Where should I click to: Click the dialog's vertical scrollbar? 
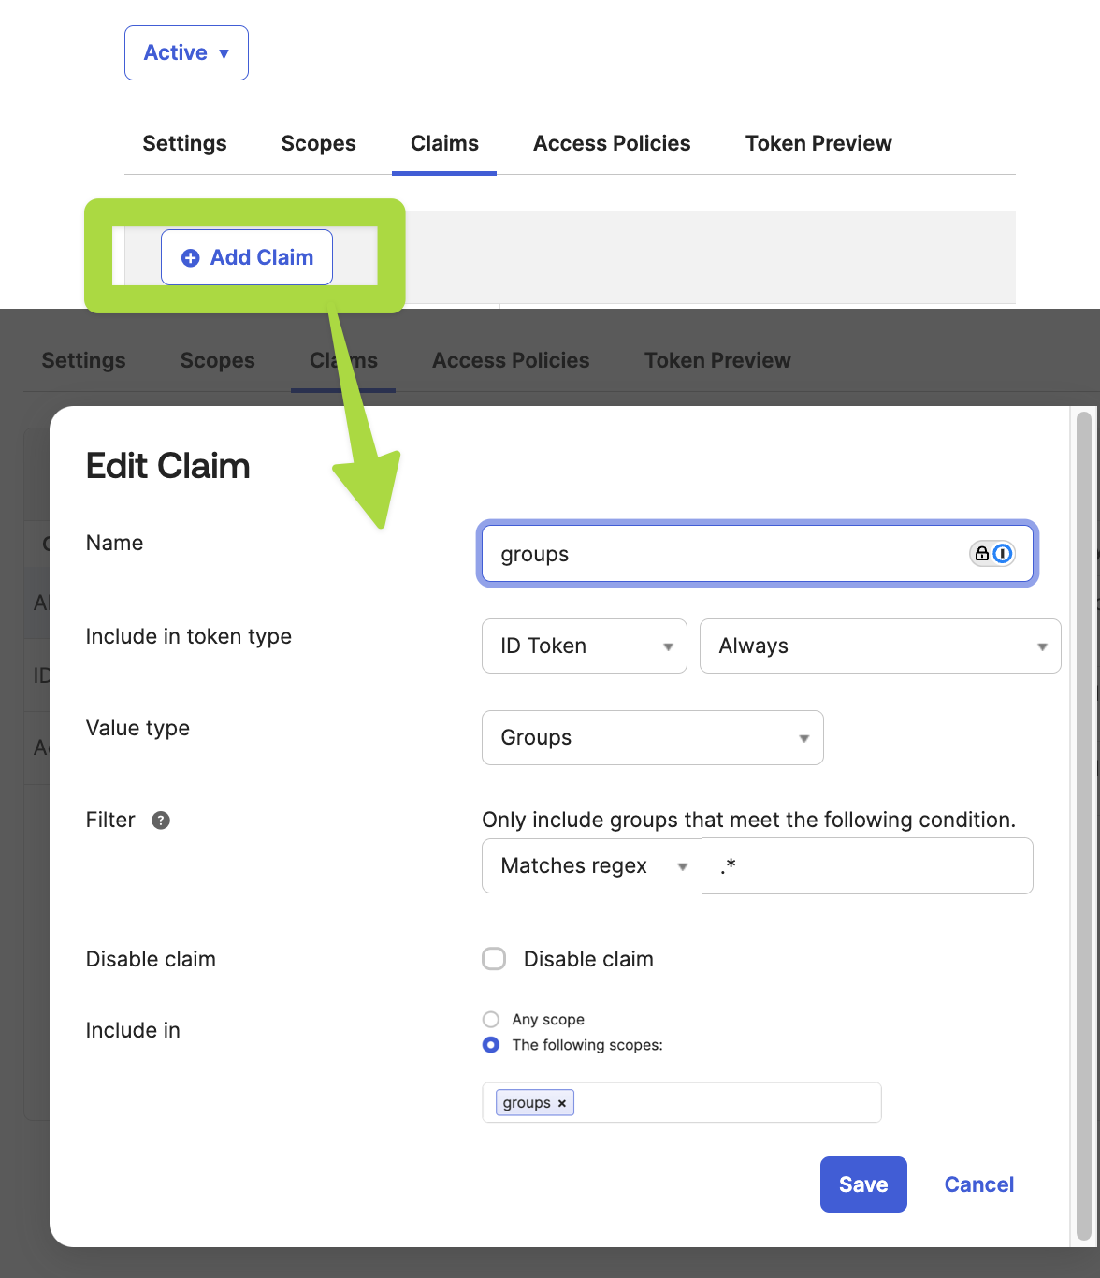pos(1084,823)
